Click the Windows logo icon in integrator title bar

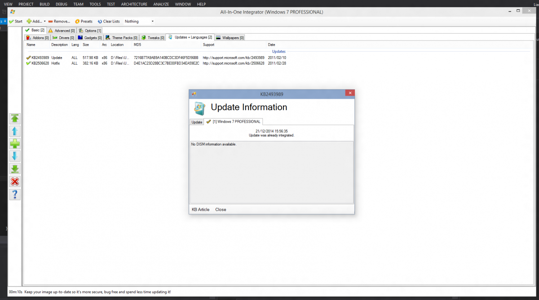tap(12, 12)
